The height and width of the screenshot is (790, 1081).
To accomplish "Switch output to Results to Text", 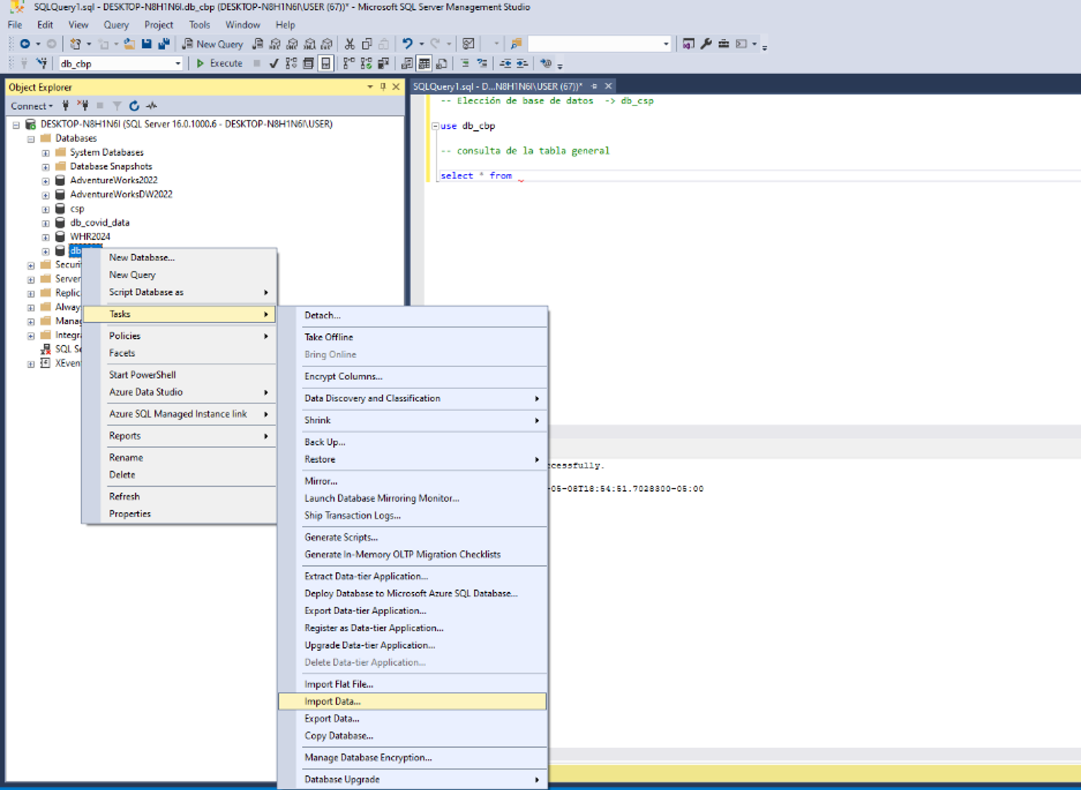I will pos(407,63).
